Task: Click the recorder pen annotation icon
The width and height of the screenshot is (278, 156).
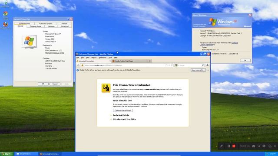Action: click(x=221, y=146)
